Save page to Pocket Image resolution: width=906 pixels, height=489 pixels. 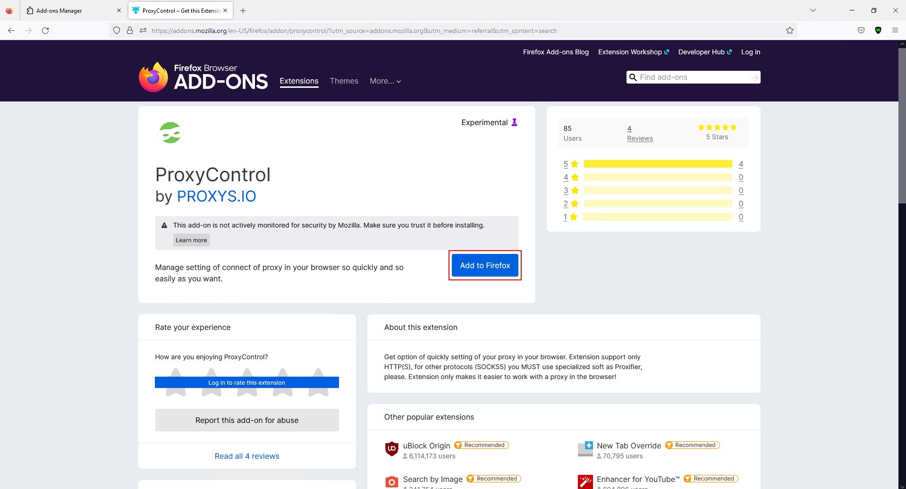pyautogui.click(x=861, y=31)
